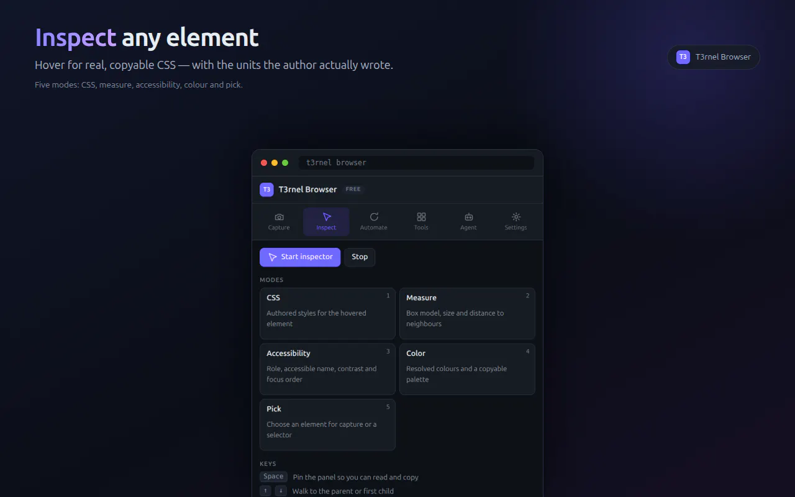Click 'Hover for real, copyable CSS' subtitle
795x497 pixels.
point(214,65)
